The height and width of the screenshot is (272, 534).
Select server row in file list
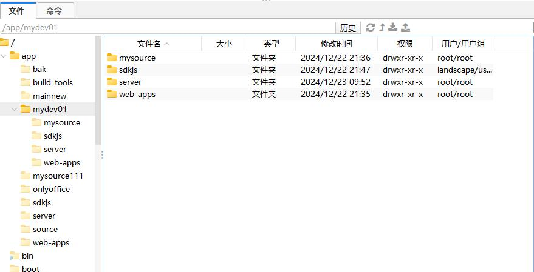[299, 82]
